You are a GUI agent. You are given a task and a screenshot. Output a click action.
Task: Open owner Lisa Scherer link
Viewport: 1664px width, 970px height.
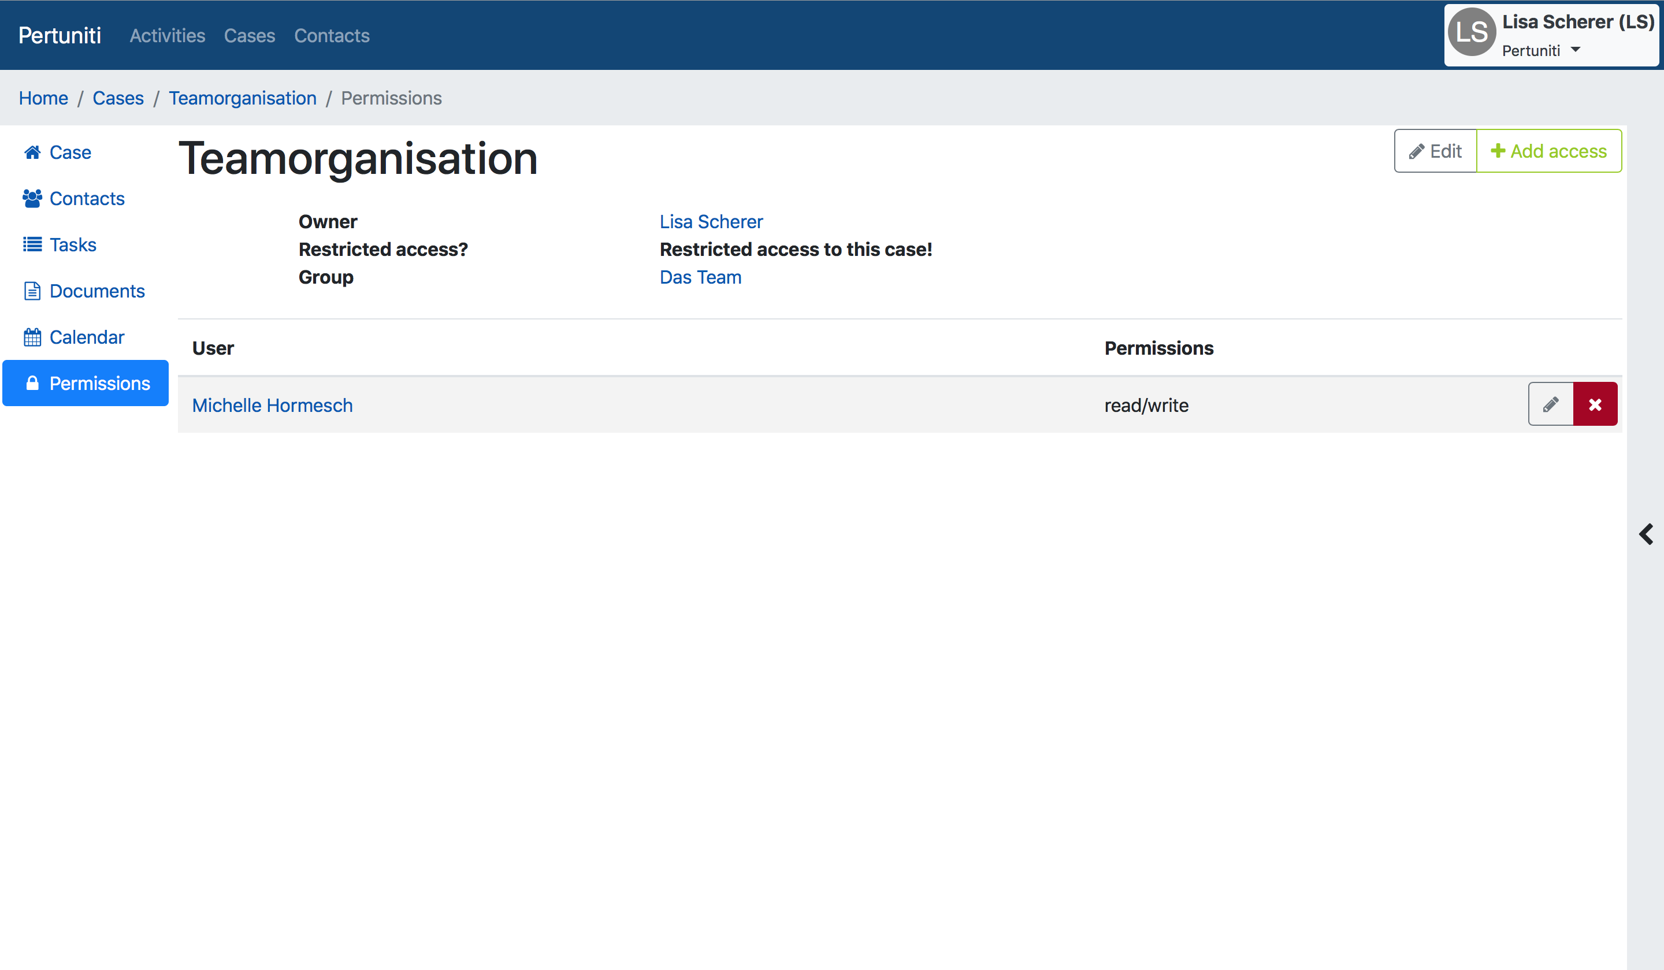pos(711,222)
